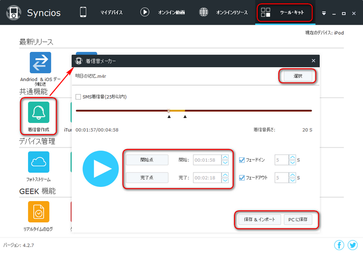This screenshot has height=253, width=363.
Task: Click the 完了点 button
Action: (147, 178)
